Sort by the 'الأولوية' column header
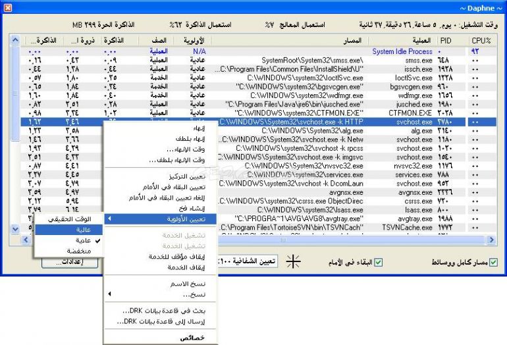 tap(192, 41)
